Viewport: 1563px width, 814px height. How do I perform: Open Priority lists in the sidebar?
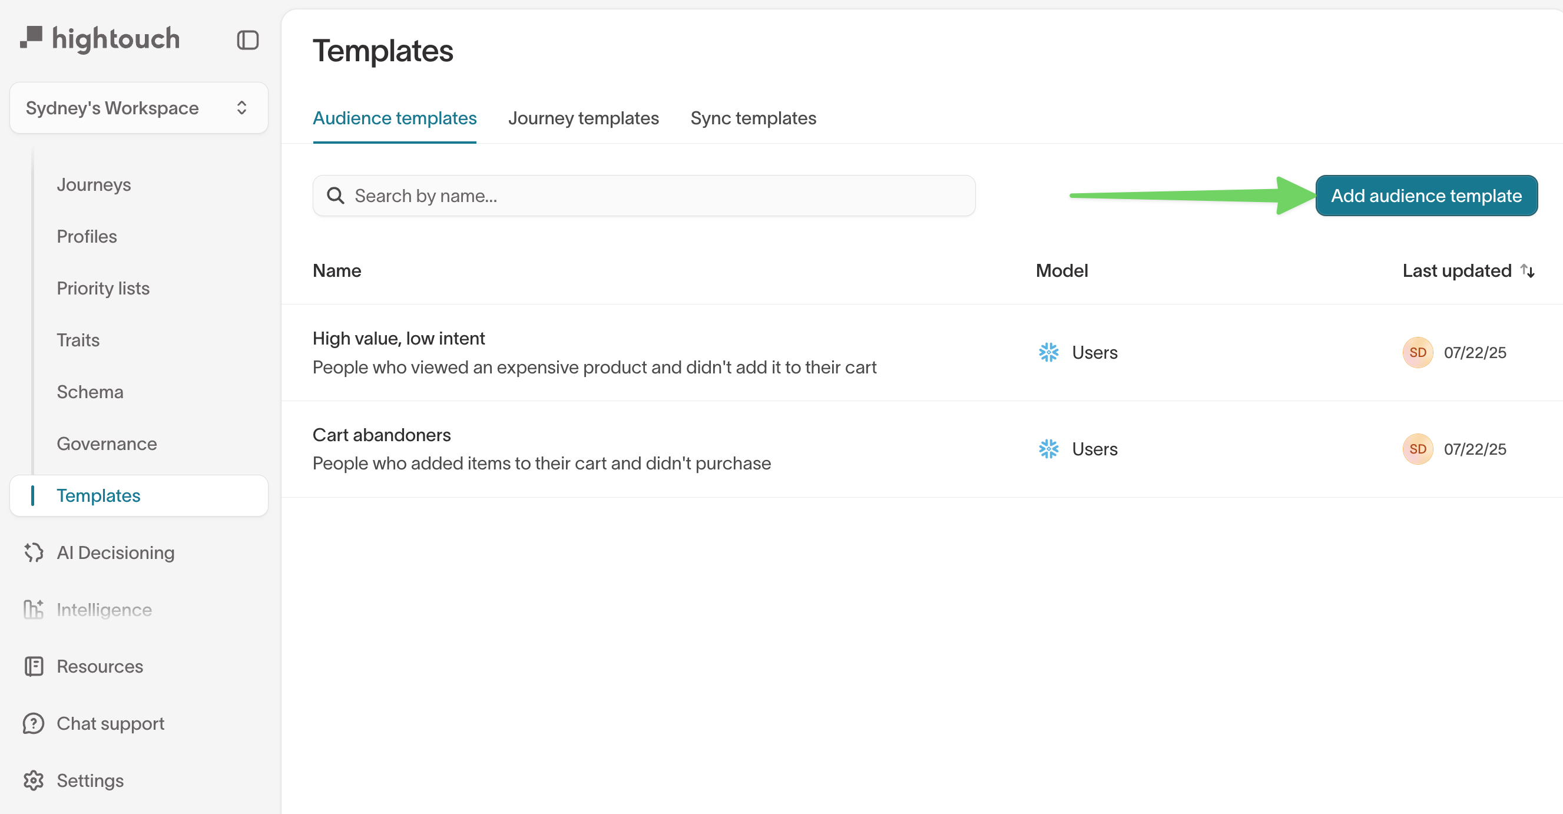103,289
